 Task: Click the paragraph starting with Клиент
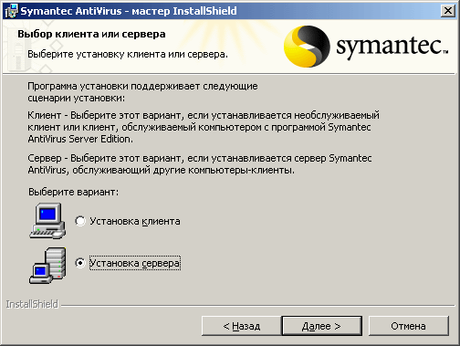tap(204, 127)
